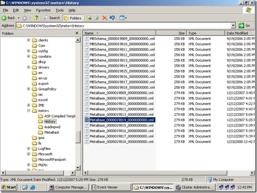The height and width of the screenshot is (193, 257).
Task: Click the Move To toolbar icon
Action: point(89,18)
